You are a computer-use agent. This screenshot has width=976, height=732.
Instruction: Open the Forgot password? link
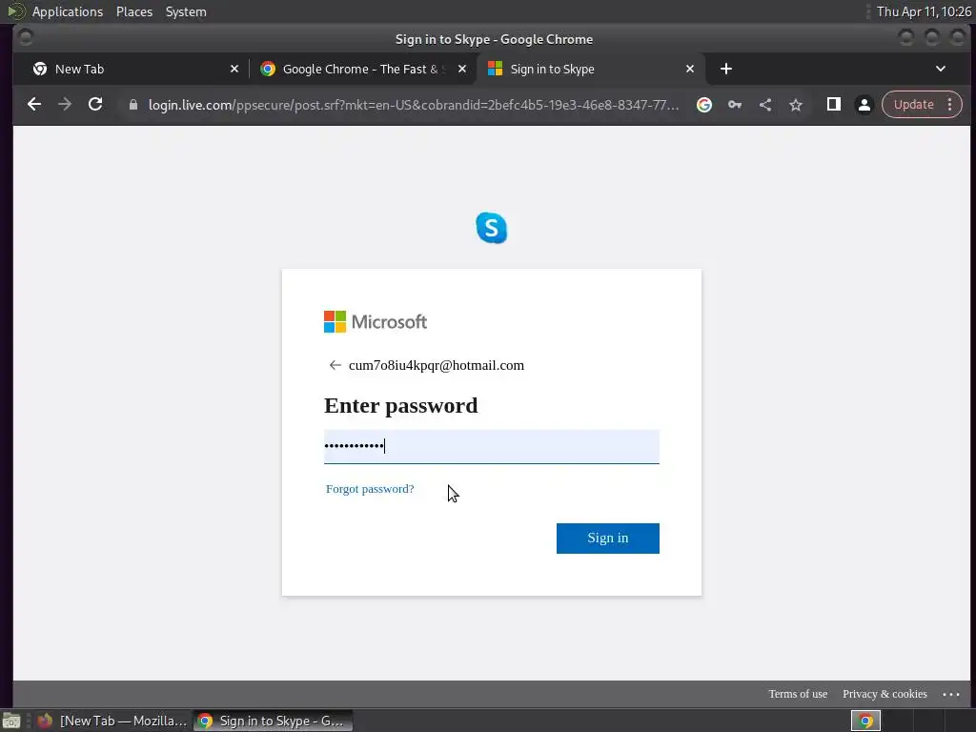click(x=370, y=489)
